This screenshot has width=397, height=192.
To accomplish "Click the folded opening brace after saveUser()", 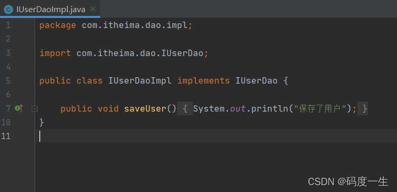I will tap(185, 108).
